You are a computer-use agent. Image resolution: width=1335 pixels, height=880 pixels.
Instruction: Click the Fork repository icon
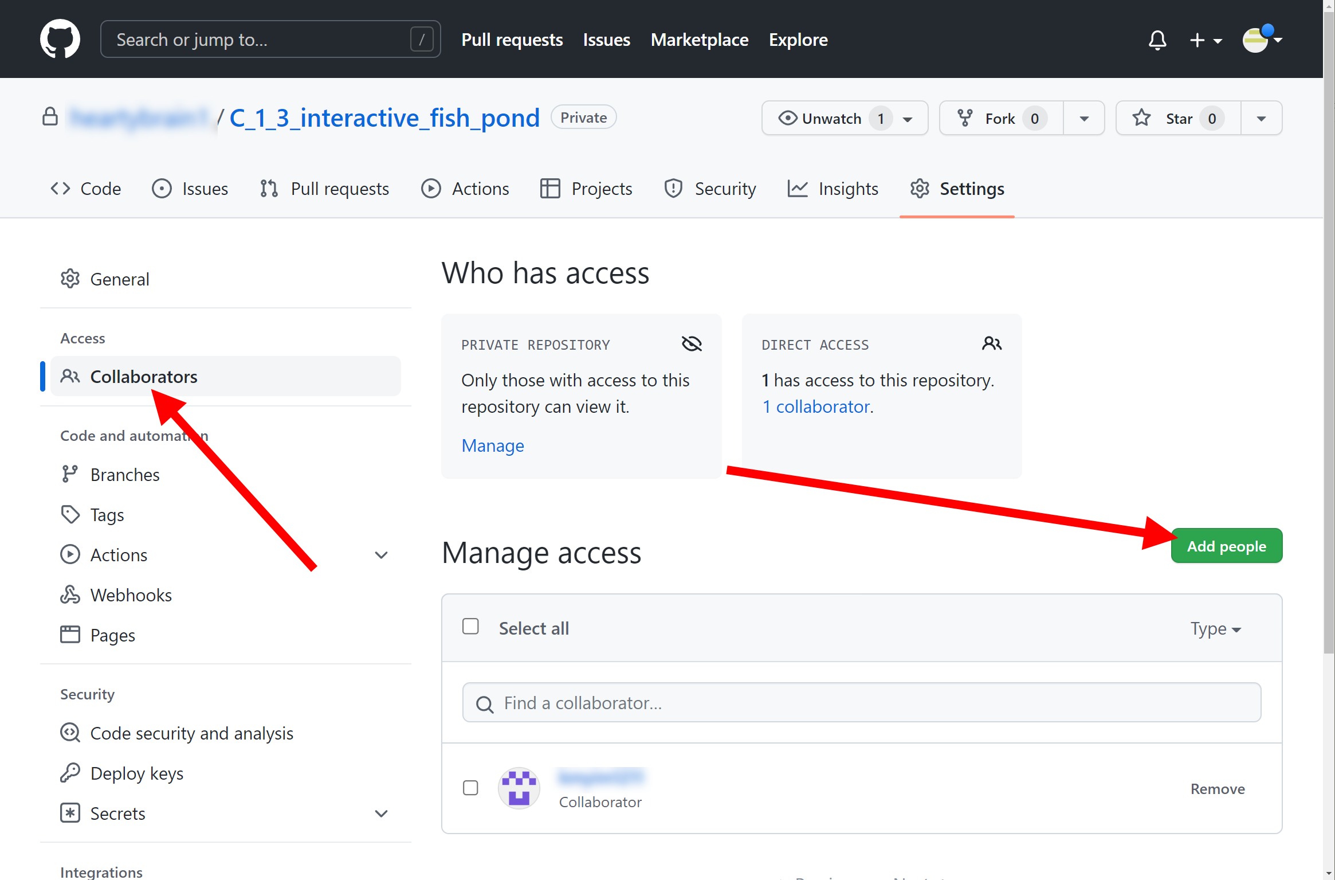click(965, 118)
